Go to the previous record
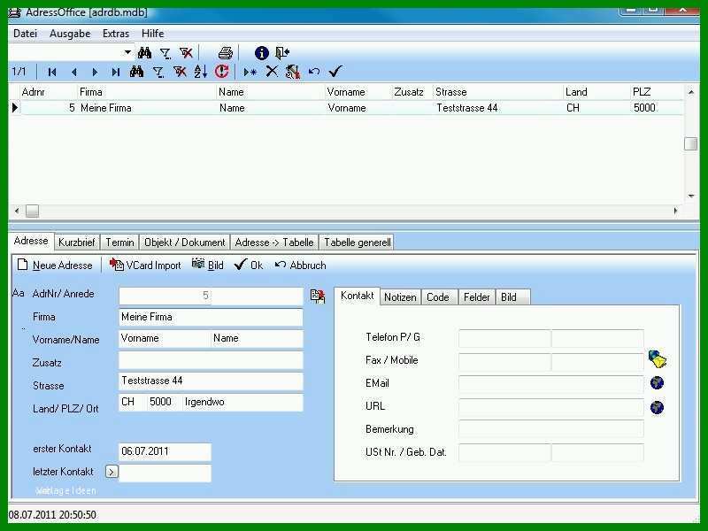Image resolution: width=708 pixels, height=531 pixels. coord(74,72)
